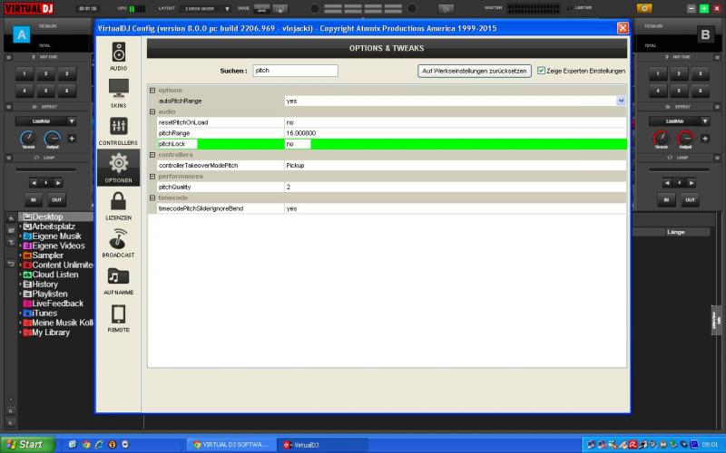
Task: Trigger hot cue 3 on deck B
Action: coord(700,73)
